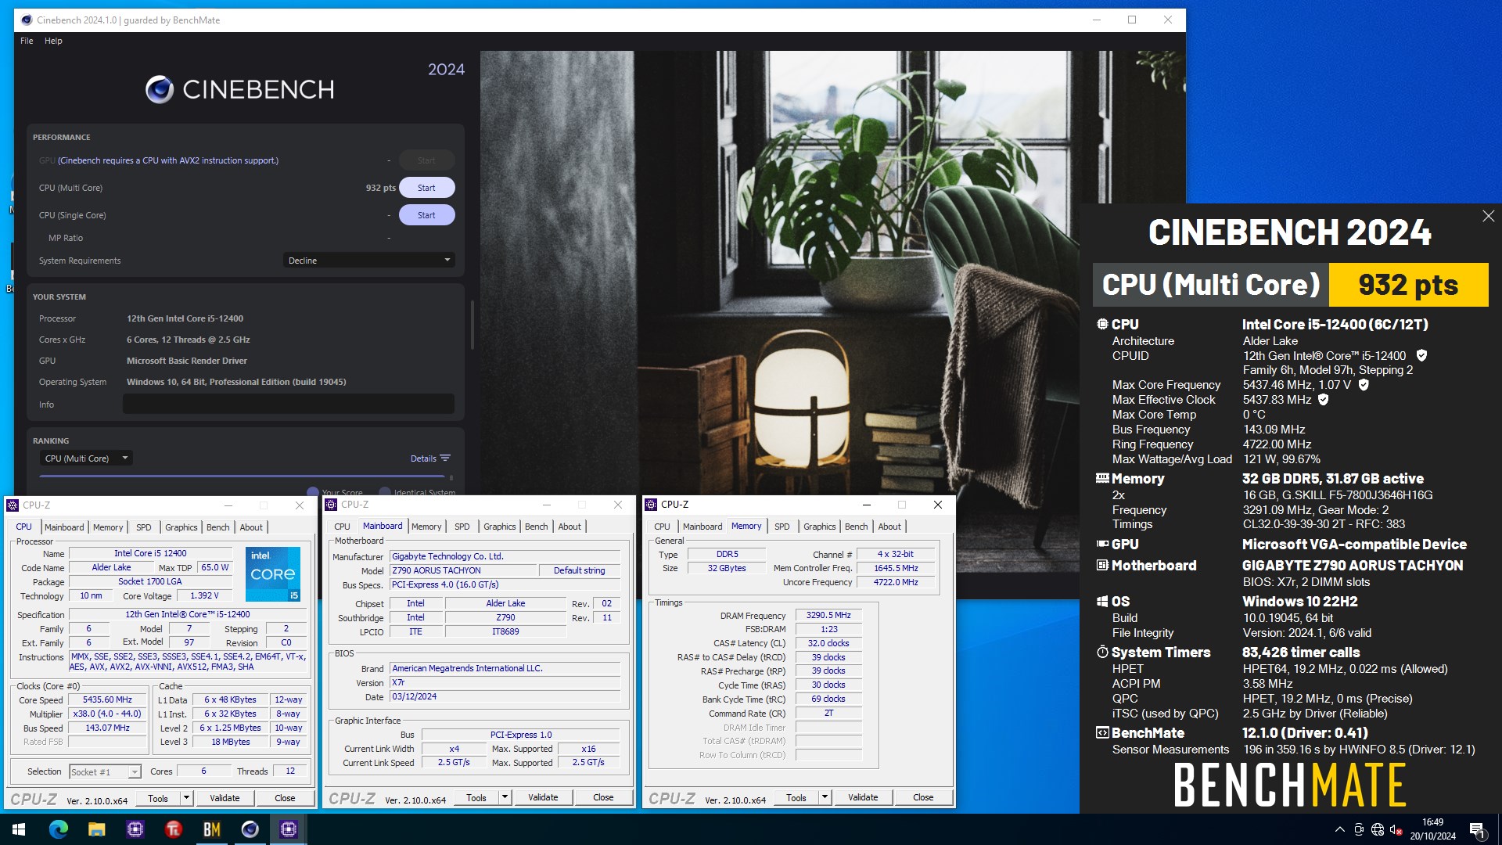The height and width of the screenshot is (845, 1502).
Task: Open the System Requirements Decline dropdown
Action: (368, 261)
